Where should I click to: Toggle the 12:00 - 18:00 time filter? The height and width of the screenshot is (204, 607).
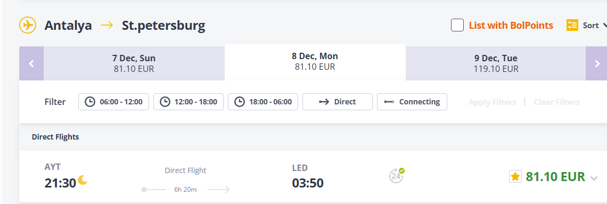(188, 102)
